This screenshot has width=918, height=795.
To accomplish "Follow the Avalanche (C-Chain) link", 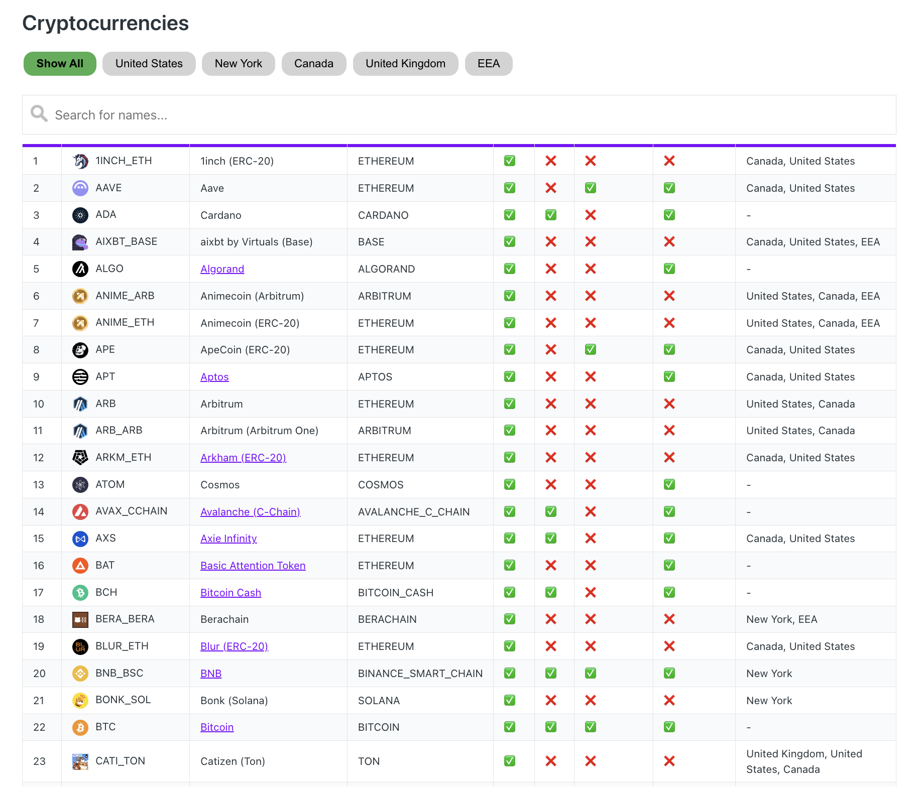I will point(250,512).
